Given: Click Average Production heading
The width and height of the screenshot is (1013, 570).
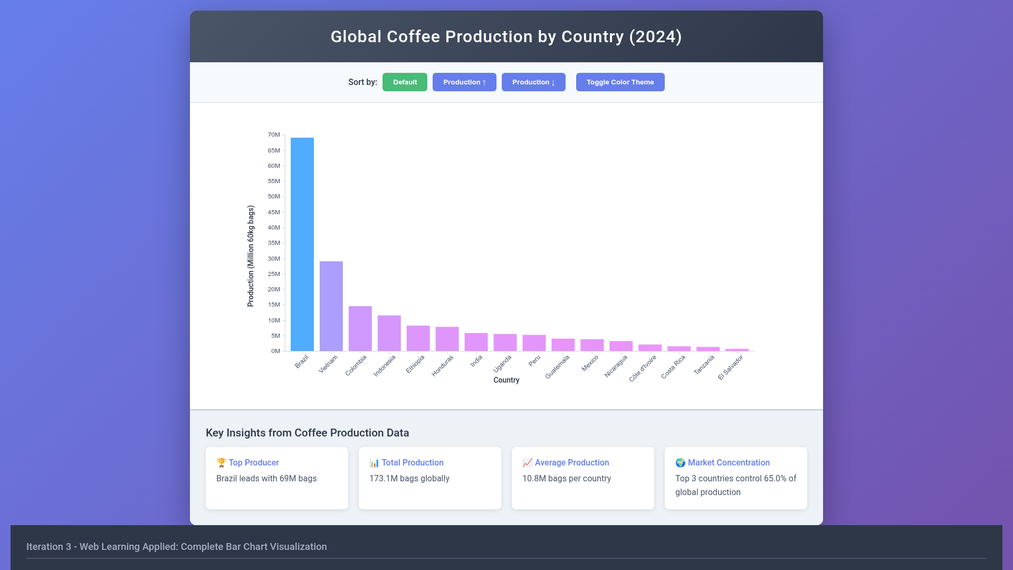Looking at the screenshot, I should [x=572, y=463].
